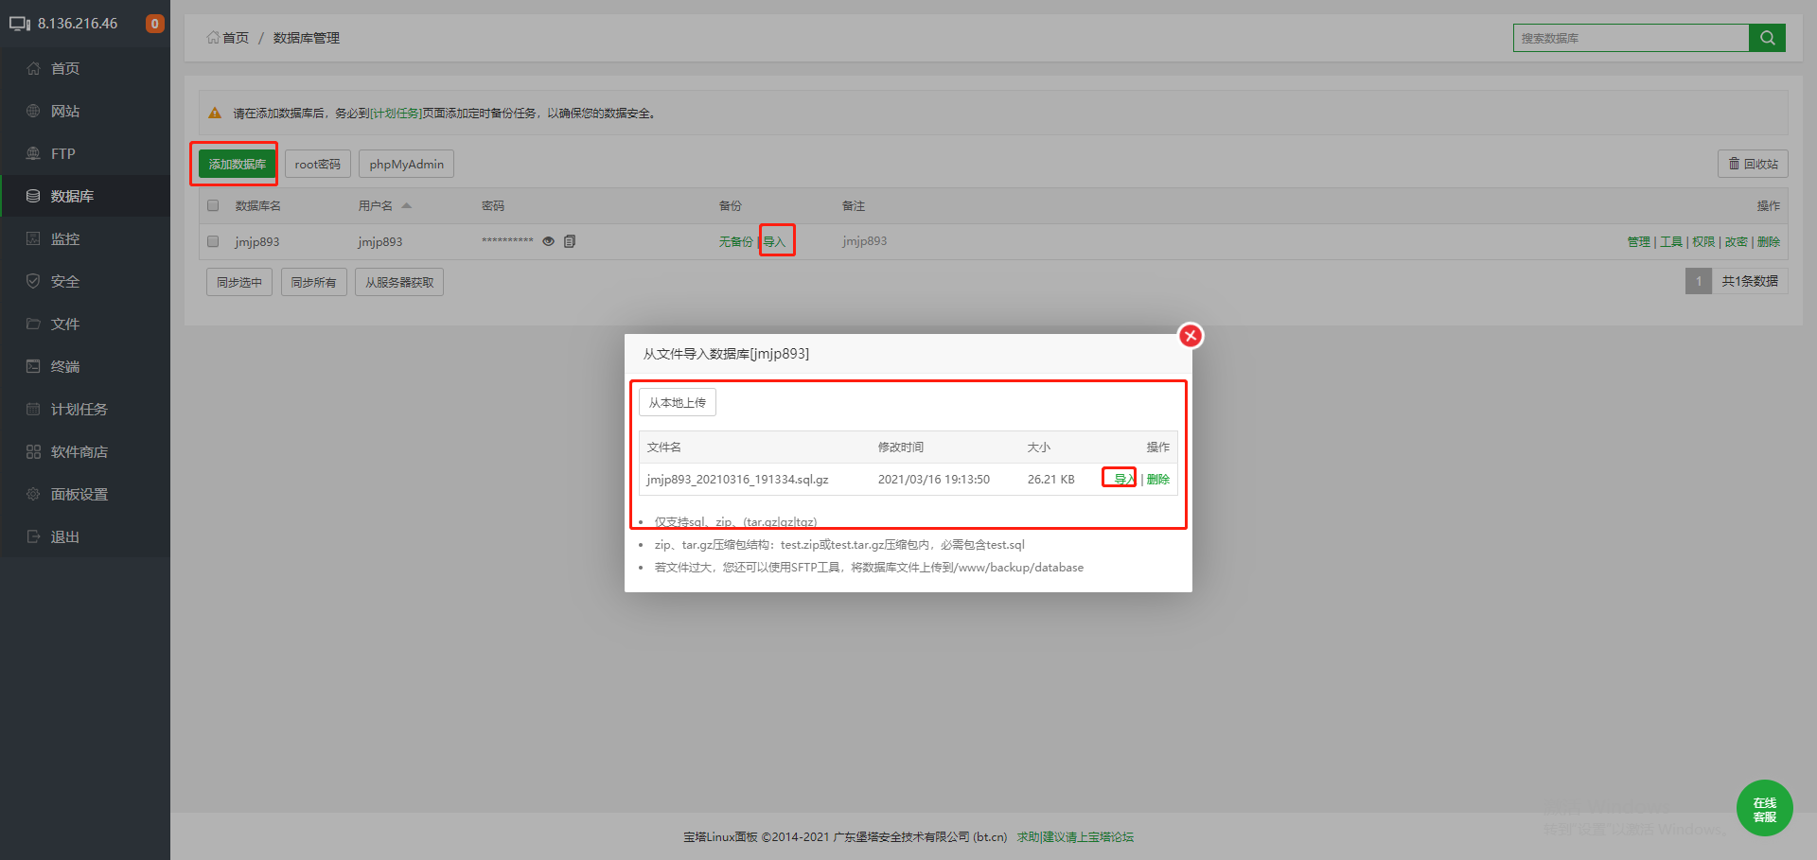
Task: Show password with the eye icon
Action: [548, 241]
